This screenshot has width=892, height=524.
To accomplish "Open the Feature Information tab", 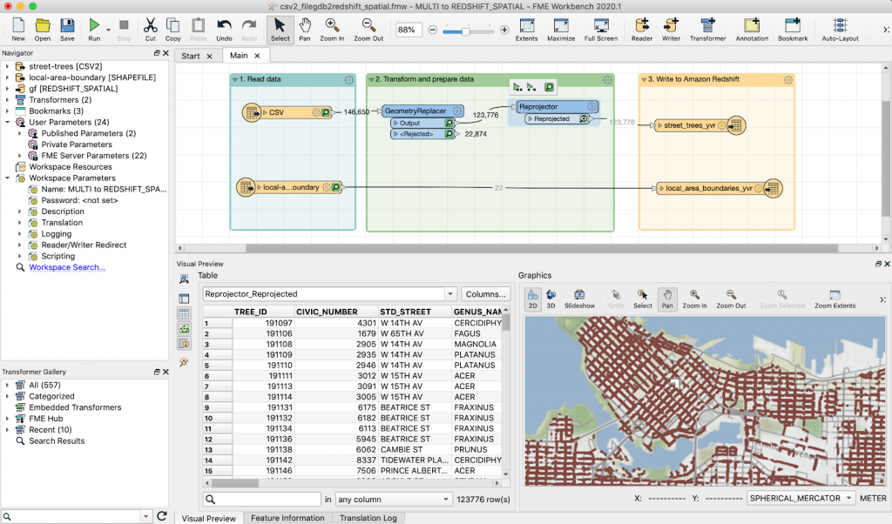I will click(x=287, y=518).
